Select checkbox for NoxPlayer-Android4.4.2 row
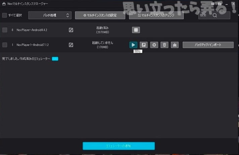Screen dimensions: 239x155 point(5,30)
